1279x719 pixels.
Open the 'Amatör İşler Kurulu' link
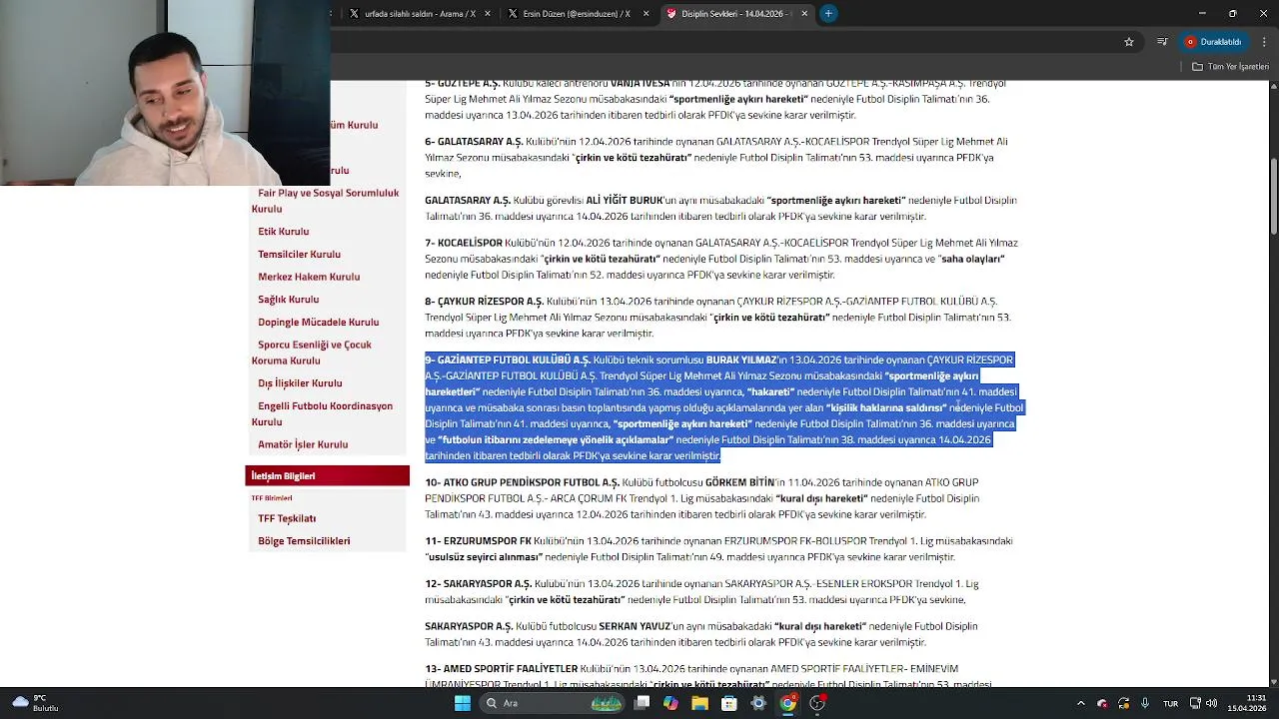[x=303, y=444]
